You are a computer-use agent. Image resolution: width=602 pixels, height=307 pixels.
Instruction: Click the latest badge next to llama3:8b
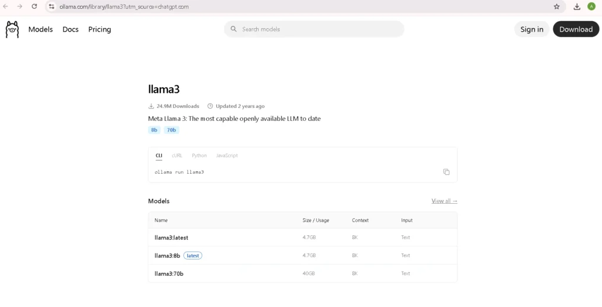pos(193,255)
